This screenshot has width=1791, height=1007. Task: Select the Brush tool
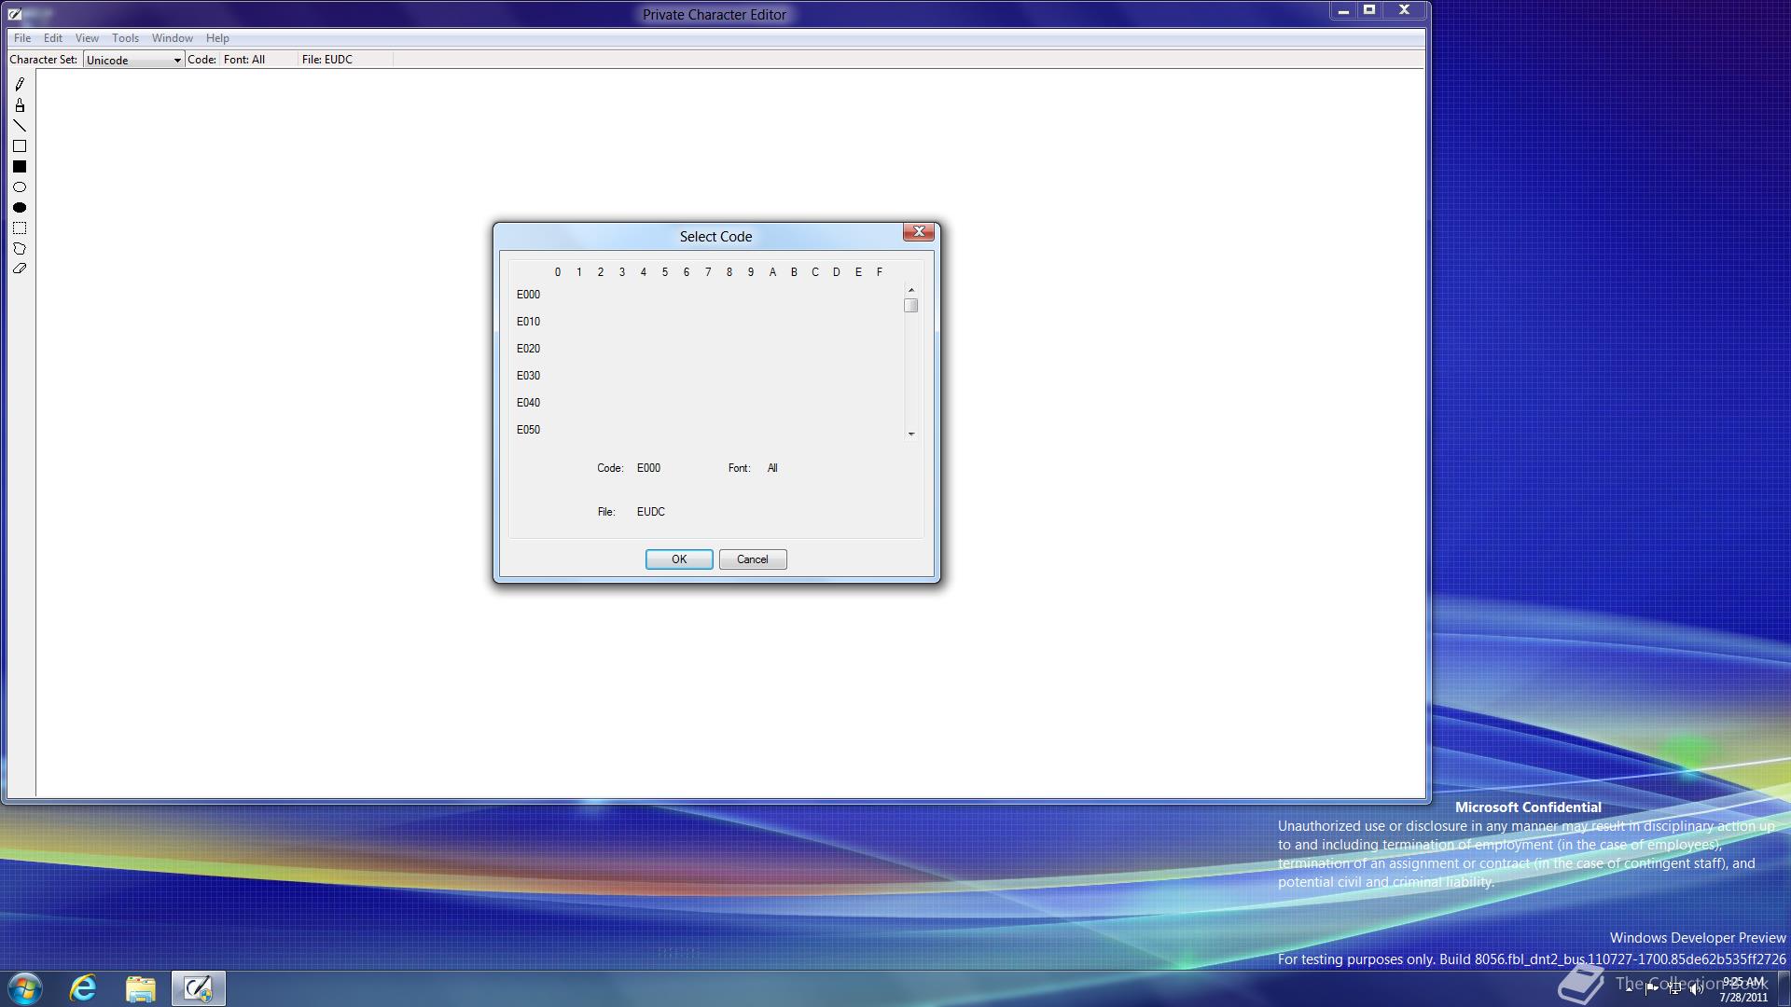pos(20,105)
